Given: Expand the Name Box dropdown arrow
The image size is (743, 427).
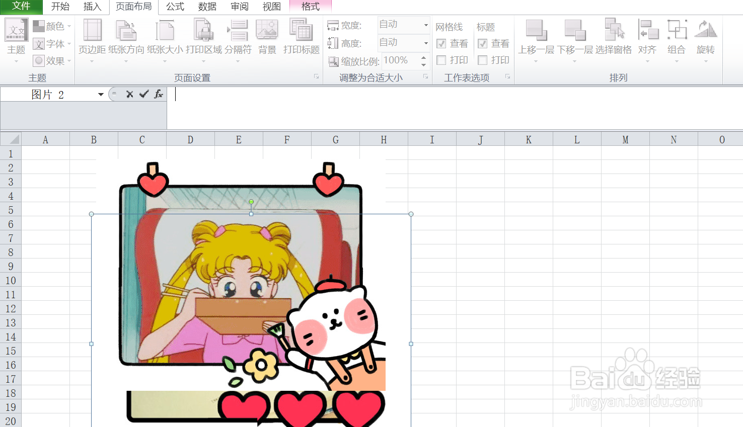Looking at the screenshot, I should click(101, 95).
